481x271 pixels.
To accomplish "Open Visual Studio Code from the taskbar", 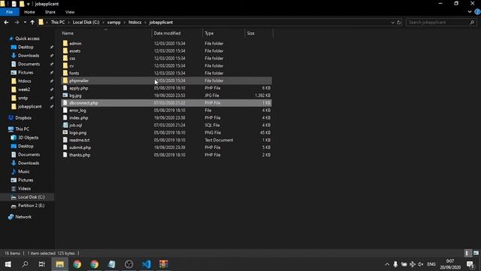I will 147,264.
